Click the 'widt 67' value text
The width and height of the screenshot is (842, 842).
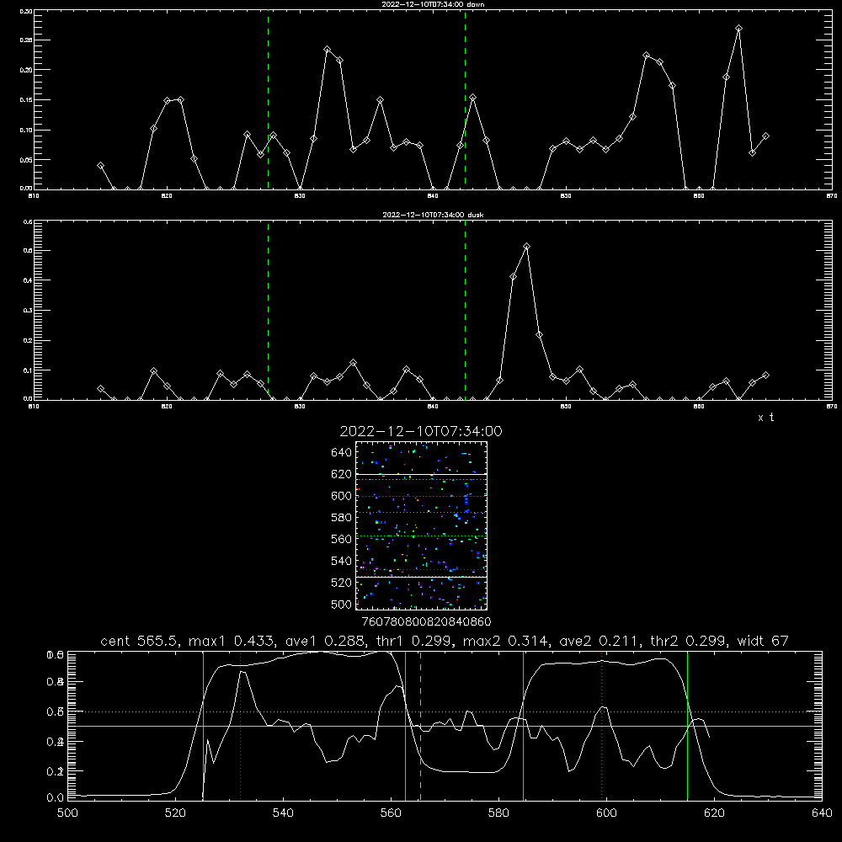tap(763, 641)
